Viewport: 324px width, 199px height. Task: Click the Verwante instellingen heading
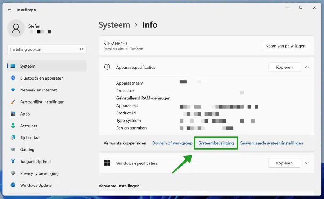pyautogui.click(x=119, y=186)
